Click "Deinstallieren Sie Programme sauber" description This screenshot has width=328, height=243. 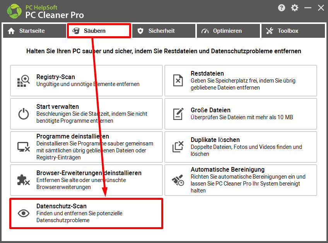pos(95,150)
